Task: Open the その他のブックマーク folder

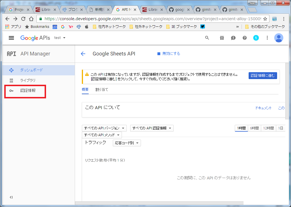Action: pos(265,27)
